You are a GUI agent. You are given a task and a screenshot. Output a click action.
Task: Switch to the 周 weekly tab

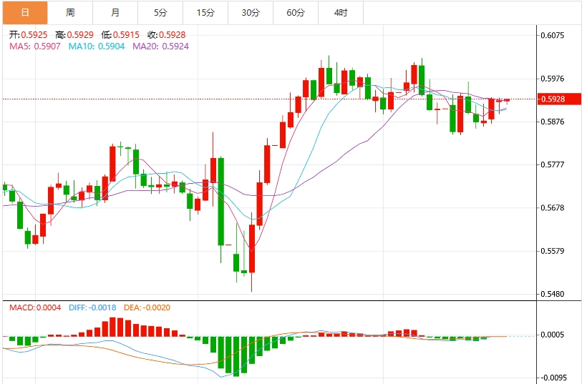point(70,13)
